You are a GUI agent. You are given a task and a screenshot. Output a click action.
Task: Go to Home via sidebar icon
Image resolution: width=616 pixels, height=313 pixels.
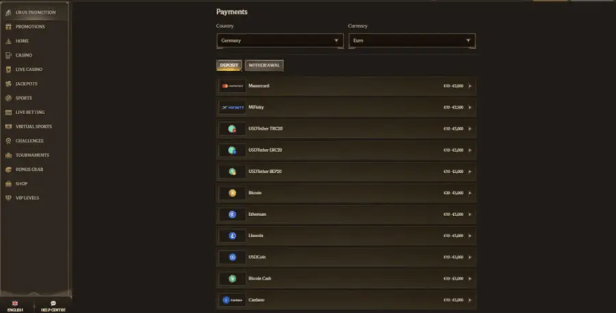(x=8, y=41)
